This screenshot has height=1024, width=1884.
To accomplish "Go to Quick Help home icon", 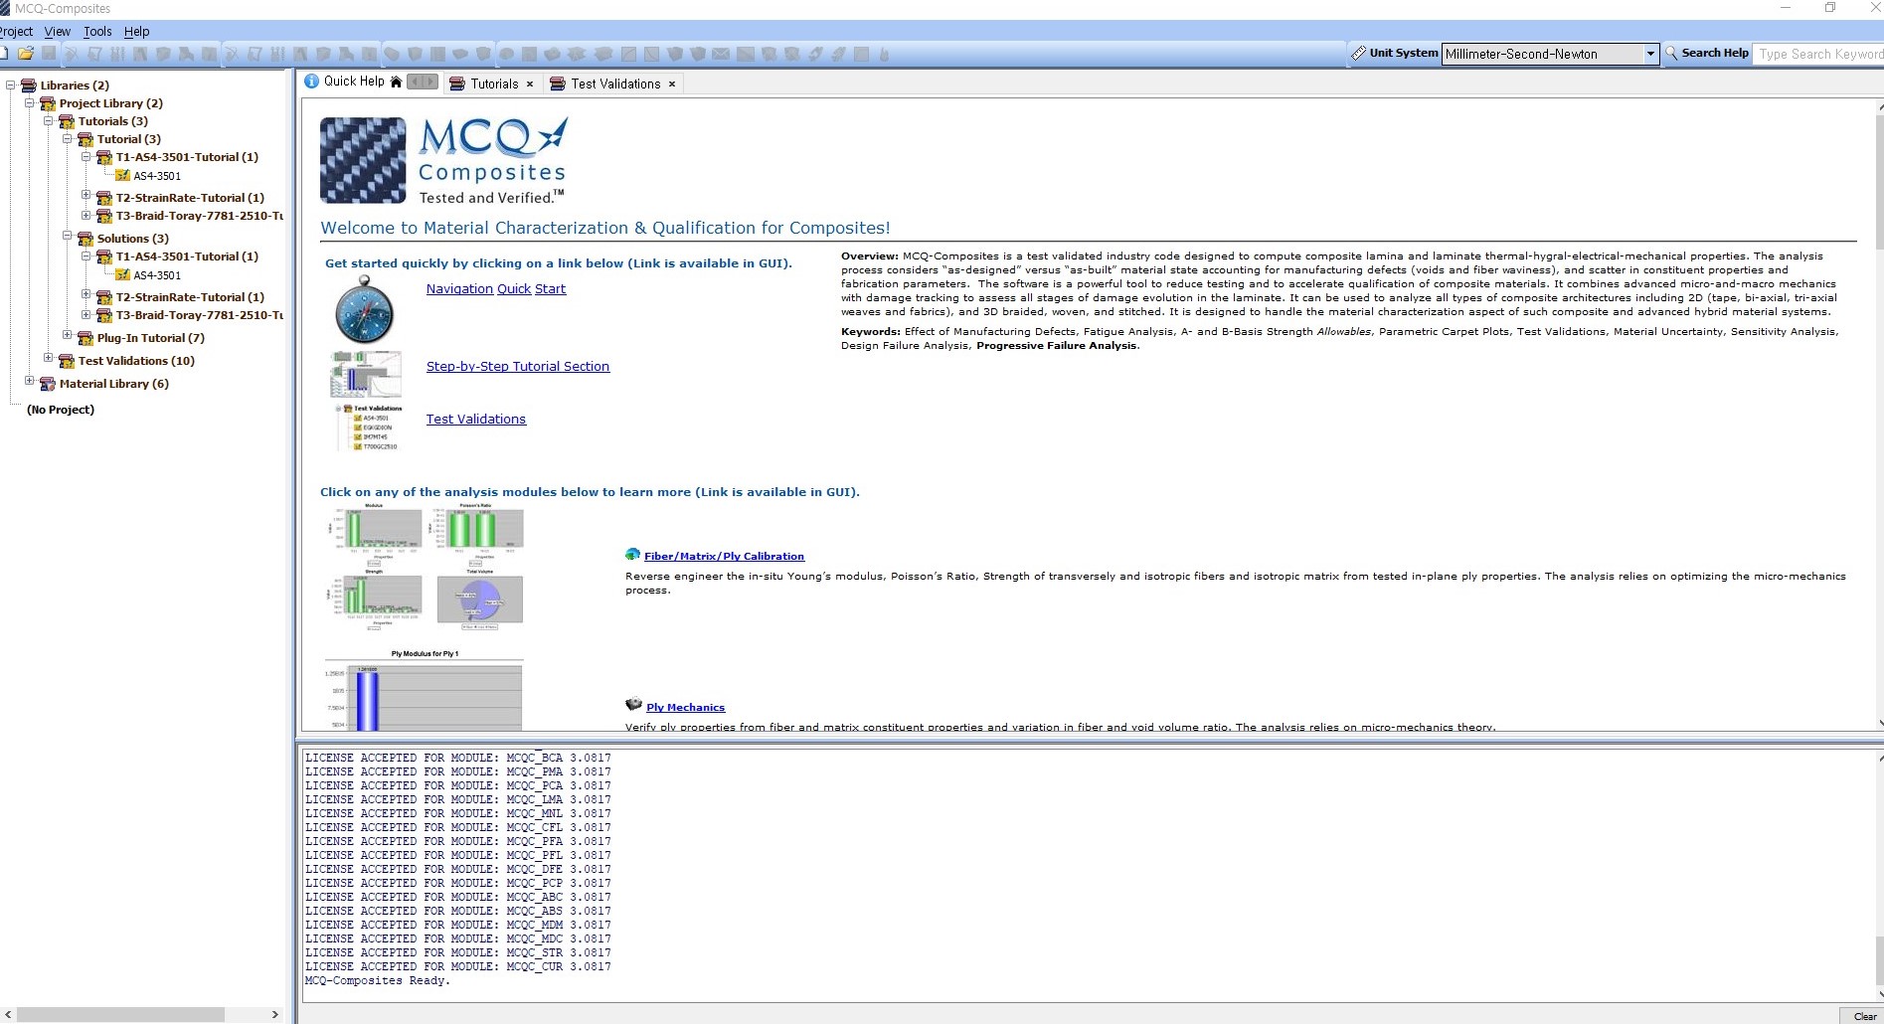I will [396, 82].
